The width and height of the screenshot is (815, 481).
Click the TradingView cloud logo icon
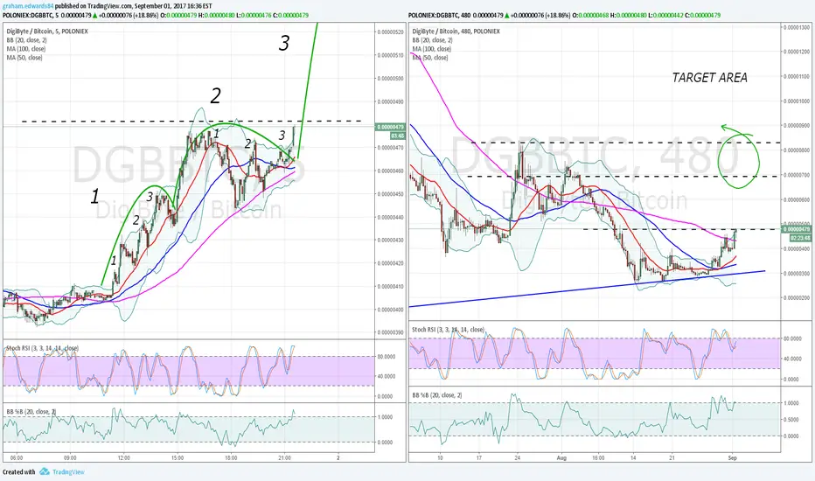pos(45,471)
